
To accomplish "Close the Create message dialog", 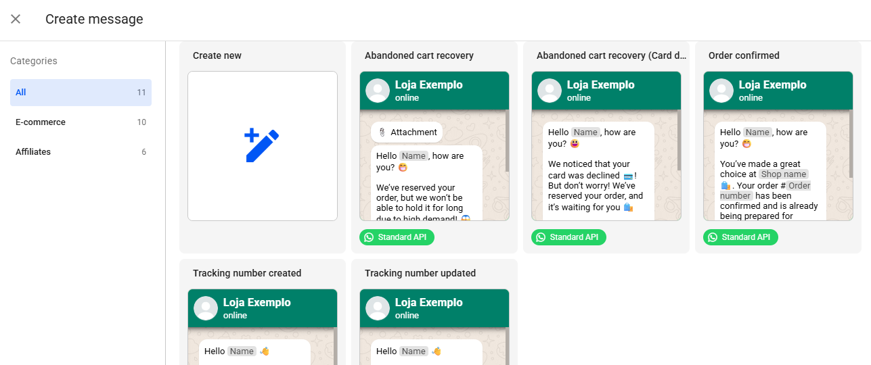I will click(16, 19).
